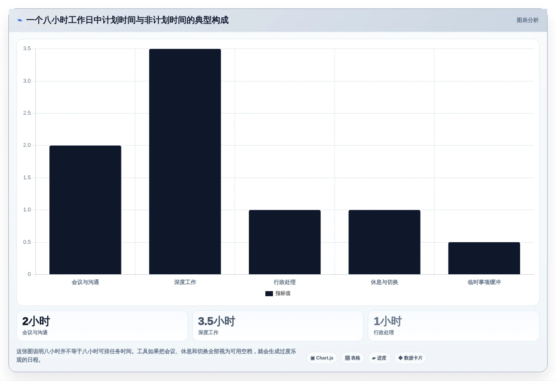Open the 3.5小时 深度工作 data card
556x381 pixels.
(278, 326)
